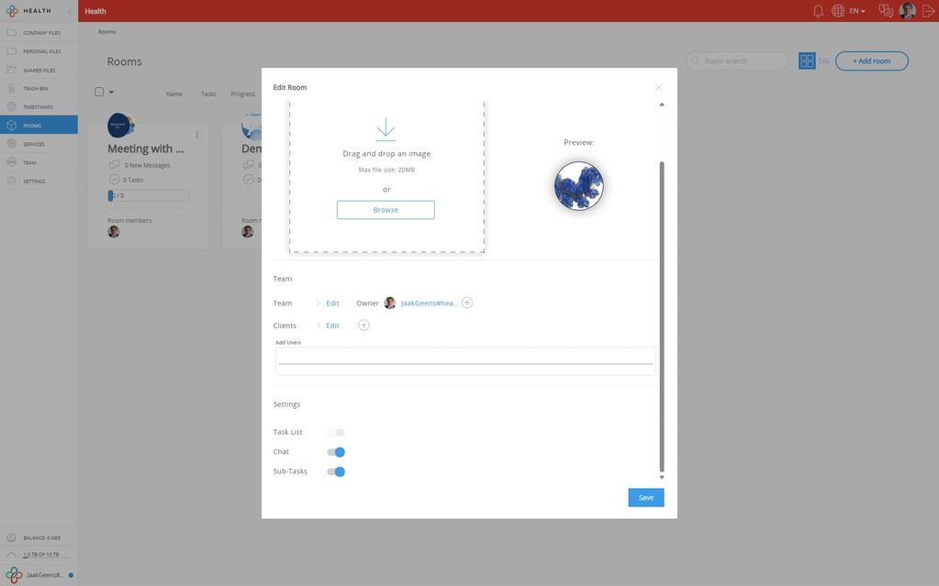939x586 pixels.
Task: Click the Browse button
Action: (x=386, y=210)
